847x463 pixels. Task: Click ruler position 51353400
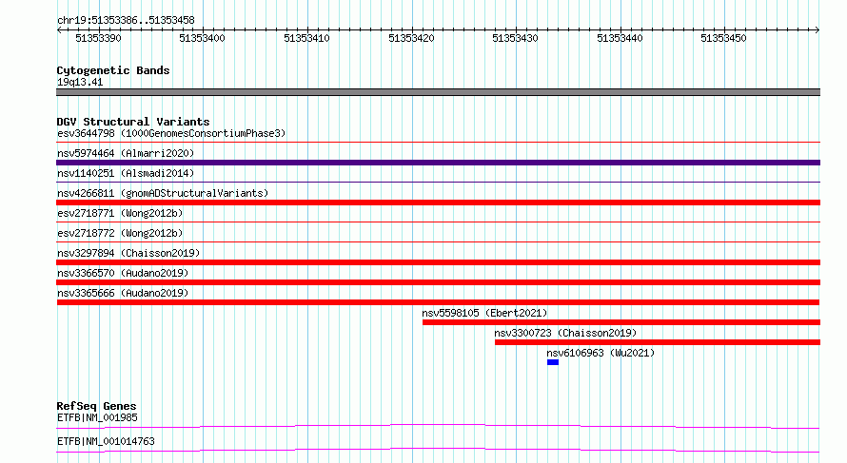202,38
